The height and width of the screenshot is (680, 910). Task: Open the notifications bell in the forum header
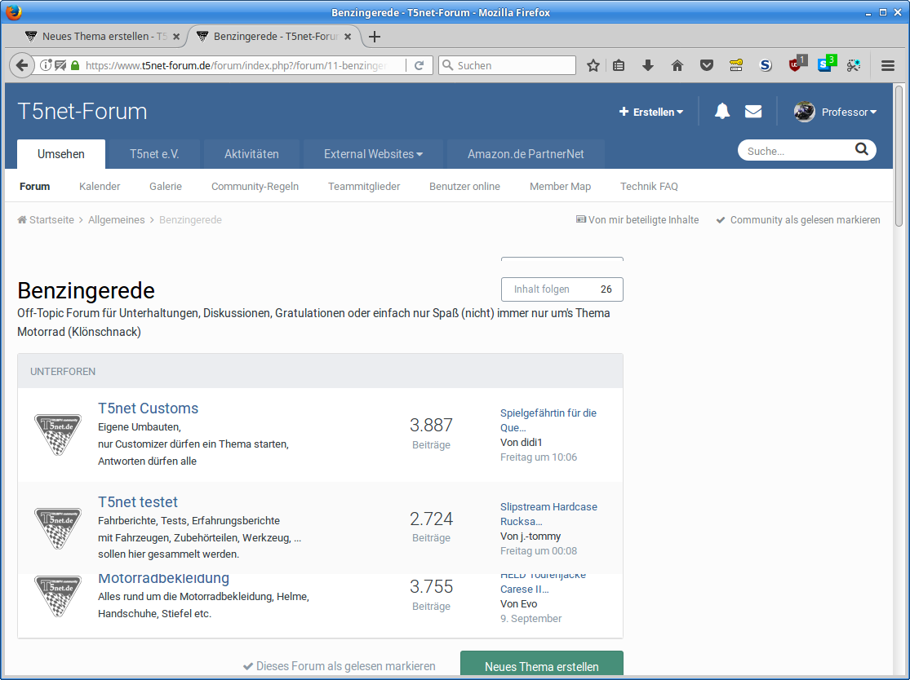[722, 112]
